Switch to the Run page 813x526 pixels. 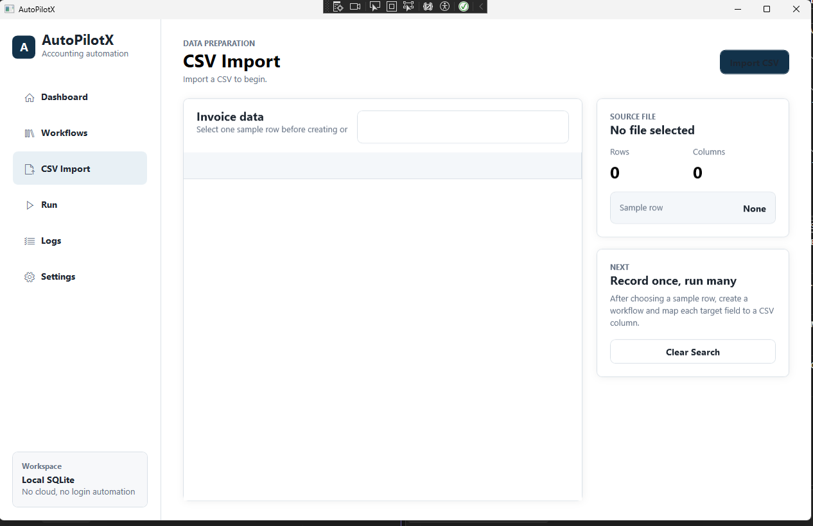click(80, 205)
